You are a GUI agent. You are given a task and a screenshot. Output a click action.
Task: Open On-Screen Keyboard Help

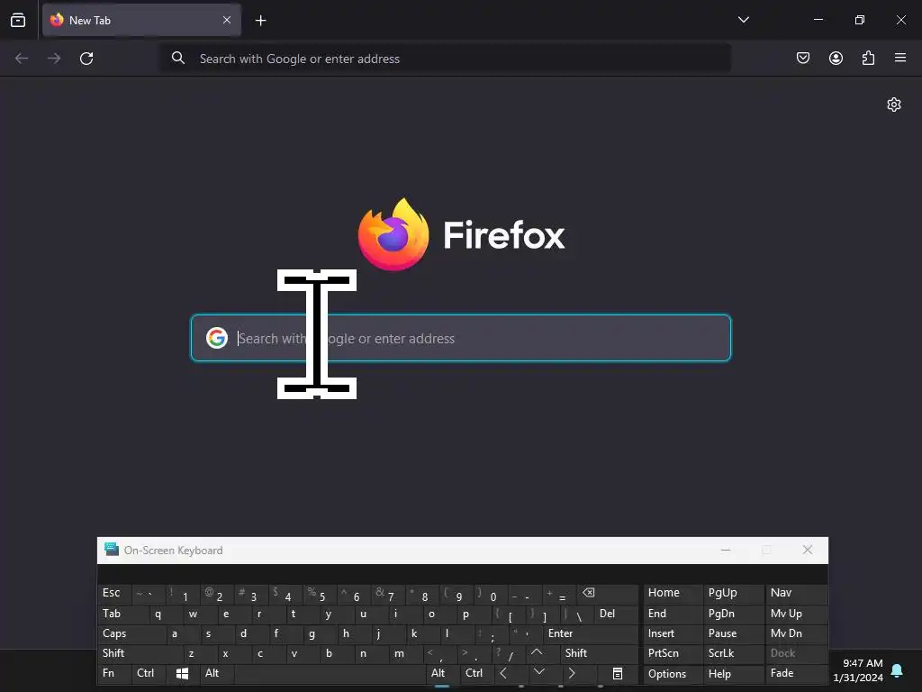point(733,674)
